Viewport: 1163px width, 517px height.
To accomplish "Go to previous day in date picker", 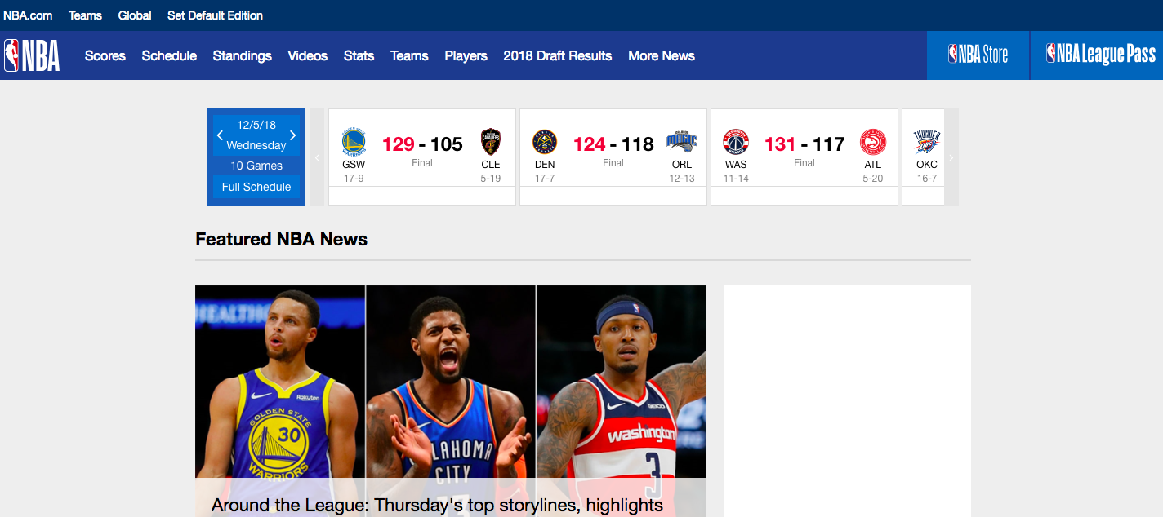I will pos(220,135).
